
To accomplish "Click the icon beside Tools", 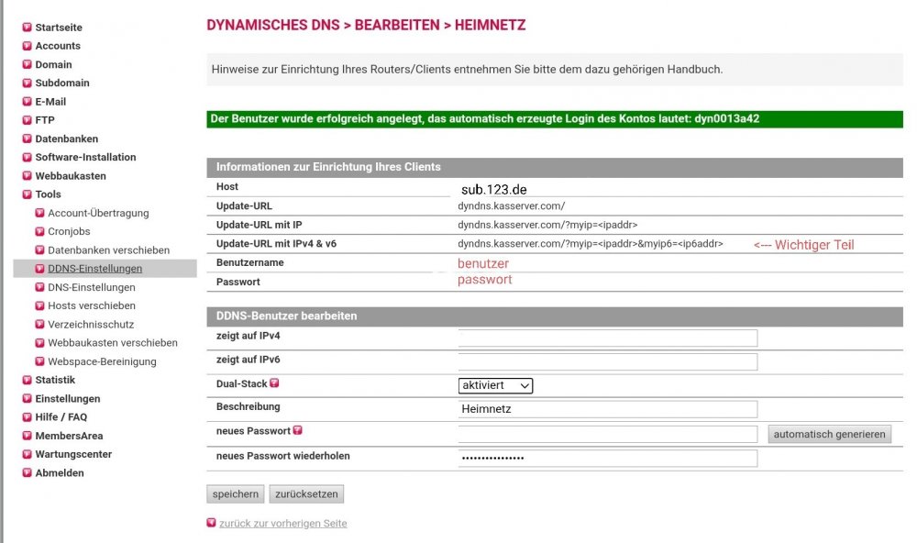I will pos(27,194).
